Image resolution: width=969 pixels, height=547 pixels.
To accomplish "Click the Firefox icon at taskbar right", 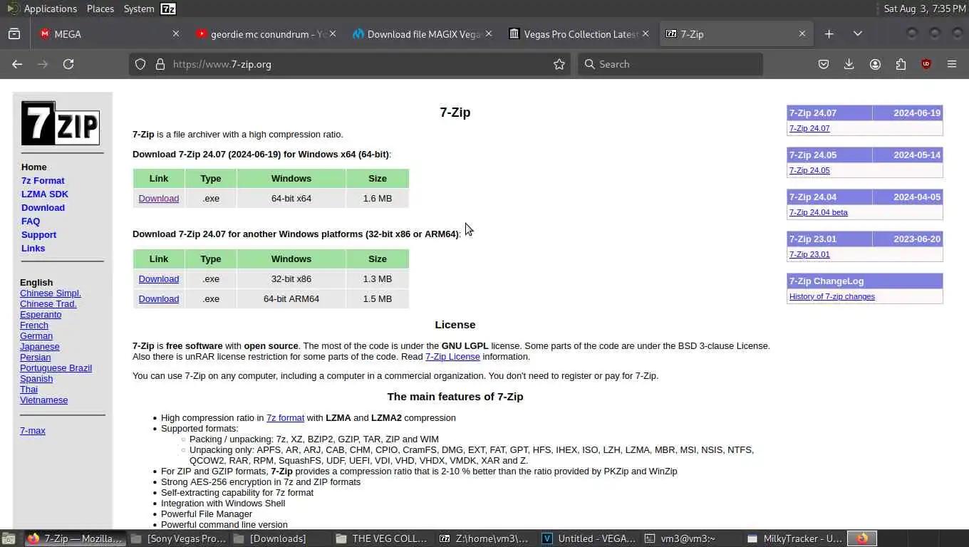I will 862,538.
